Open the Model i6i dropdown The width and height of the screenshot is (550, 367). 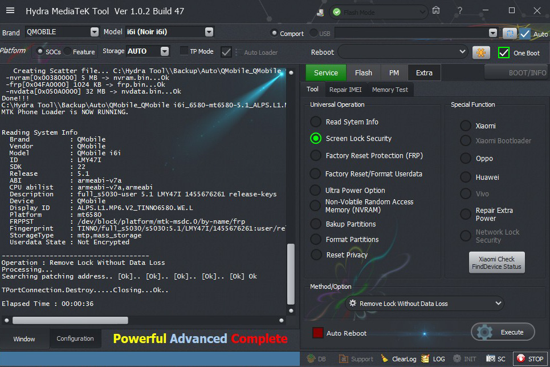pos(209,33)
